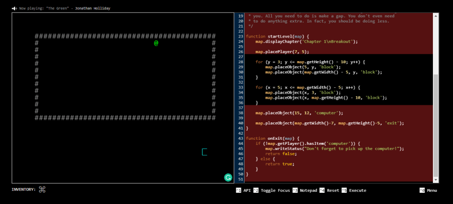Click the Jonathan Holliday artist link
Screen dimensions: 453x204
[x=93, y=8]
